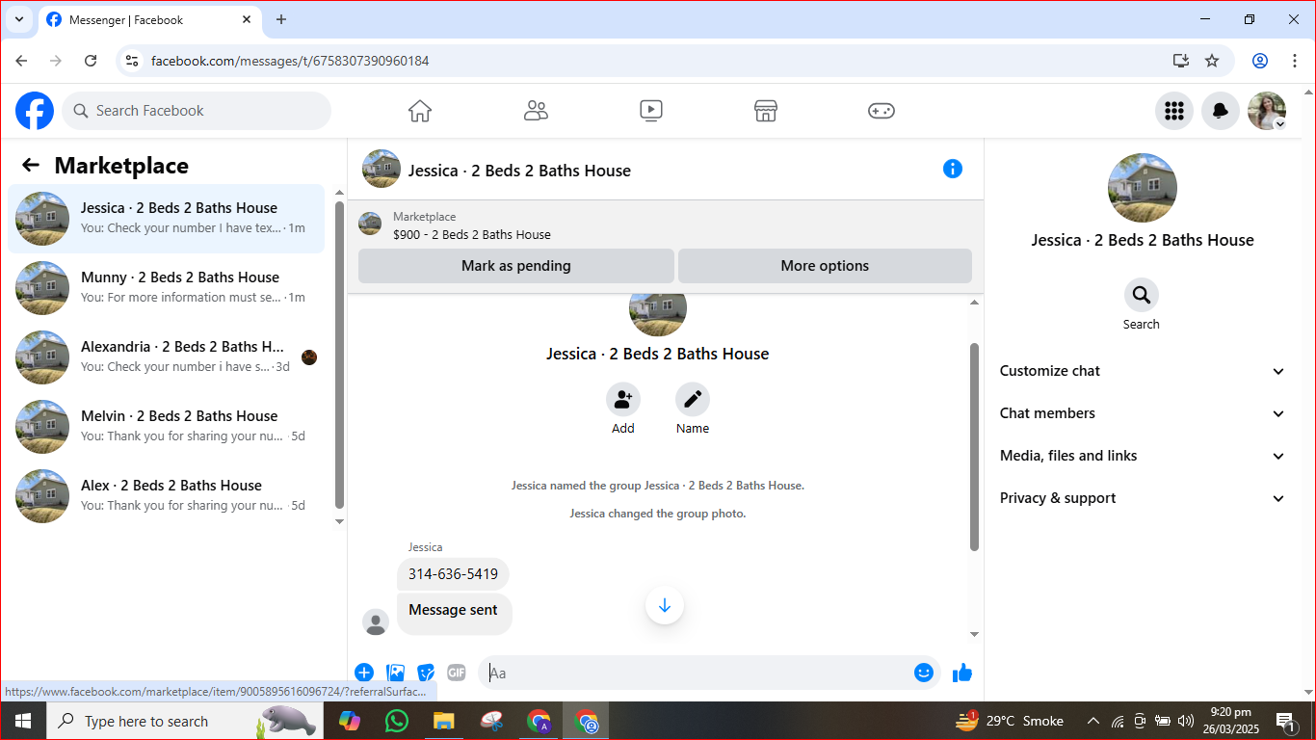The width and height of the screenshot is (1316, 740).
Task: Choose a GIF icon in composer
Action: [x=457, y=673]
